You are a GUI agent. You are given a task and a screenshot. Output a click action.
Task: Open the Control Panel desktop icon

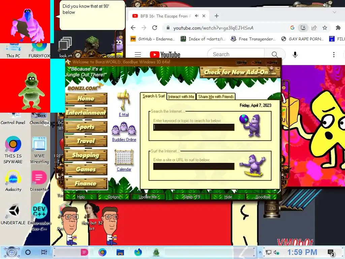13,119
